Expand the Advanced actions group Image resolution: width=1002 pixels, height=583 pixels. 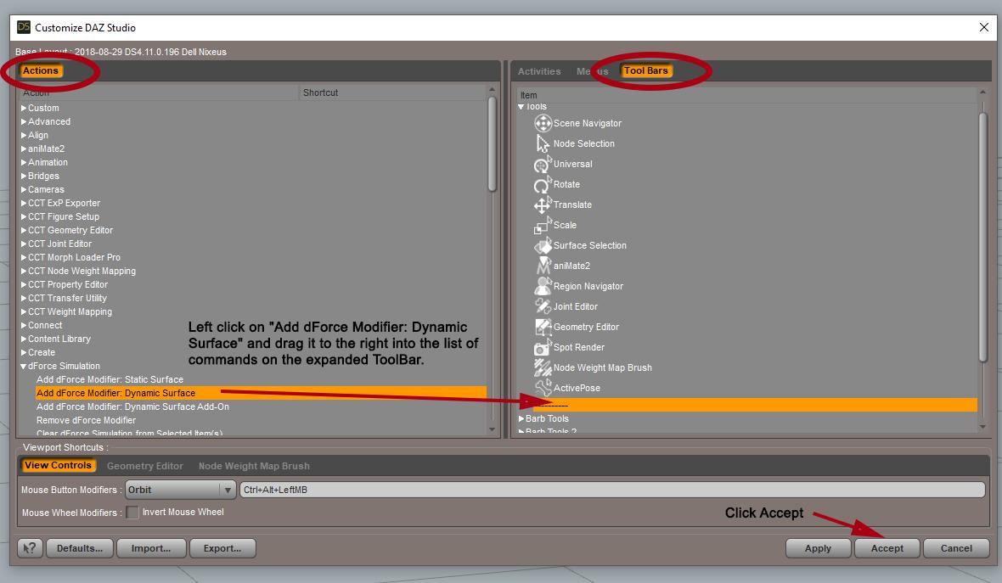[24, 121]
